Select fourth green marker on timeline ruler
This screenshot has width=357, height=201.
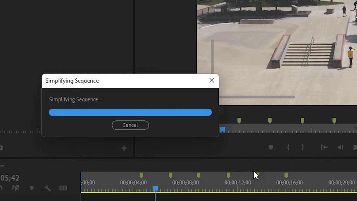pos(228,175)
